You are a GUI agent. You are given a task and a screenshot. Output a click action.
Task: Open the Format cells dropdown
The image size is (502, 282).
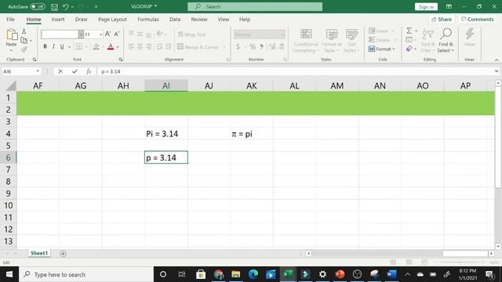pos(382,49)
